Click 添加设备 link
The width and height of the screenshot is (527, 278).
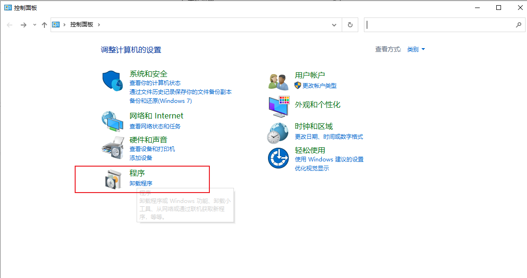(x=141, y=158)
